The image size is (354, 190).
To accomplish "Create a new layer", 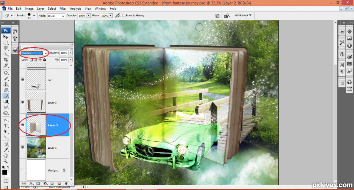I will 59,183.
